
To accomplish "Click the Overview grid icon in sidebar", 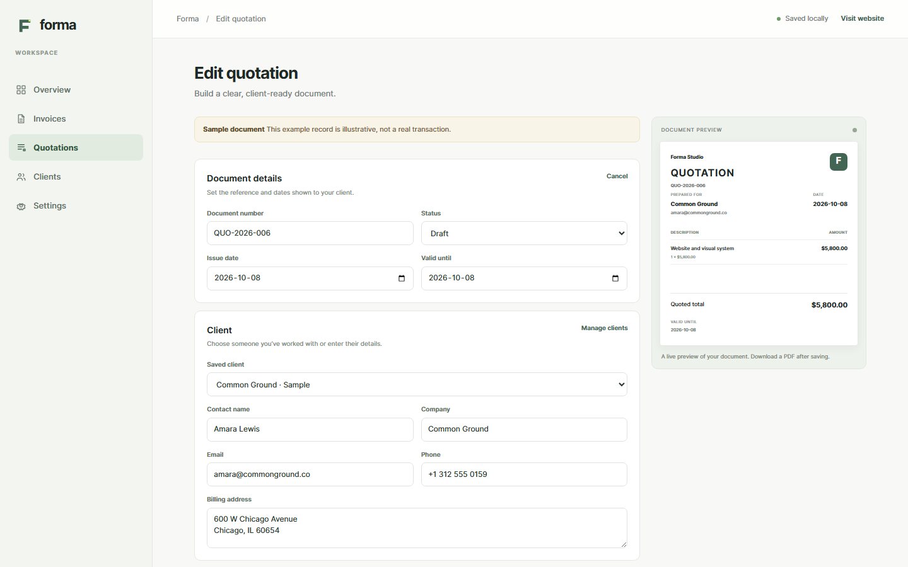I will point(21,90).
